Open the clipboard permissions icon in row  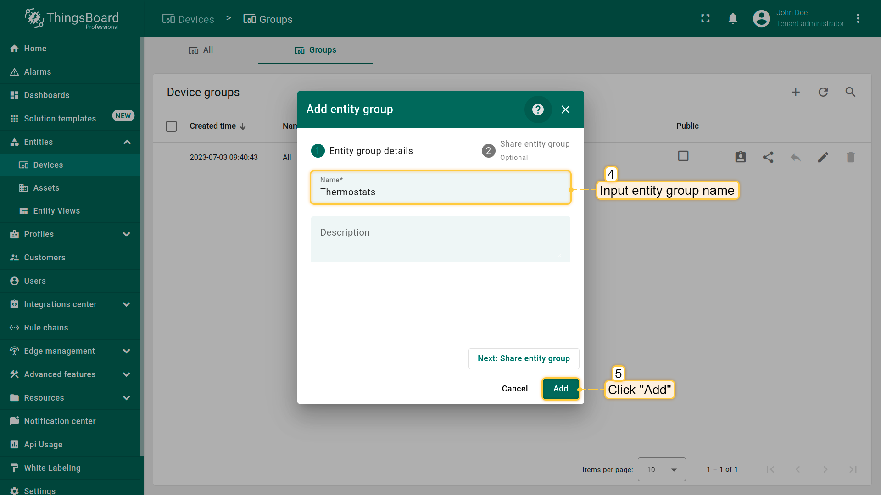(x=740, y=157)
